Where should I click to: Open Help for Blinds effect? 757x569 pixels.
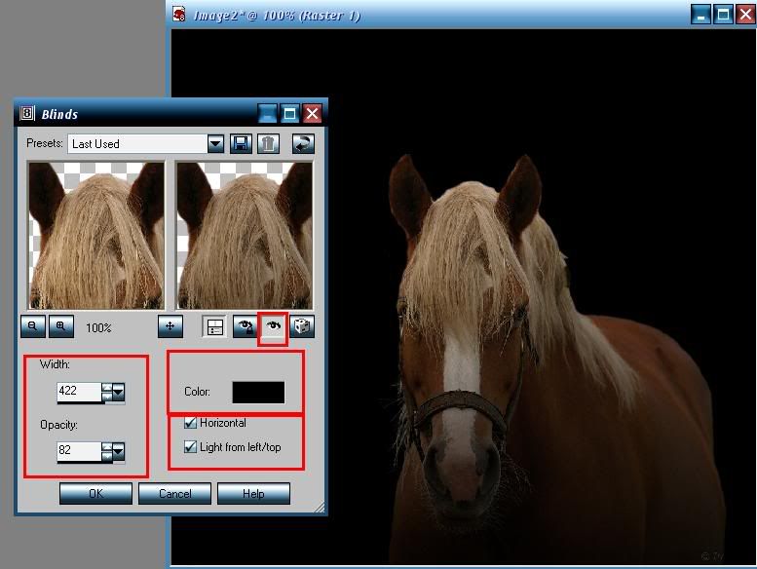253,493
